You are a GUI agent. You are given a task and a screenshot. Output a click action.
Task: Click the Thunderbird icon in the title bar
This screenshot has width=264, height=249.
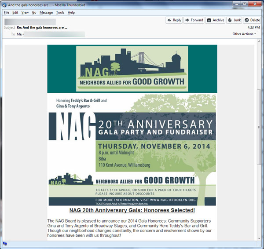tap(4, 4)
